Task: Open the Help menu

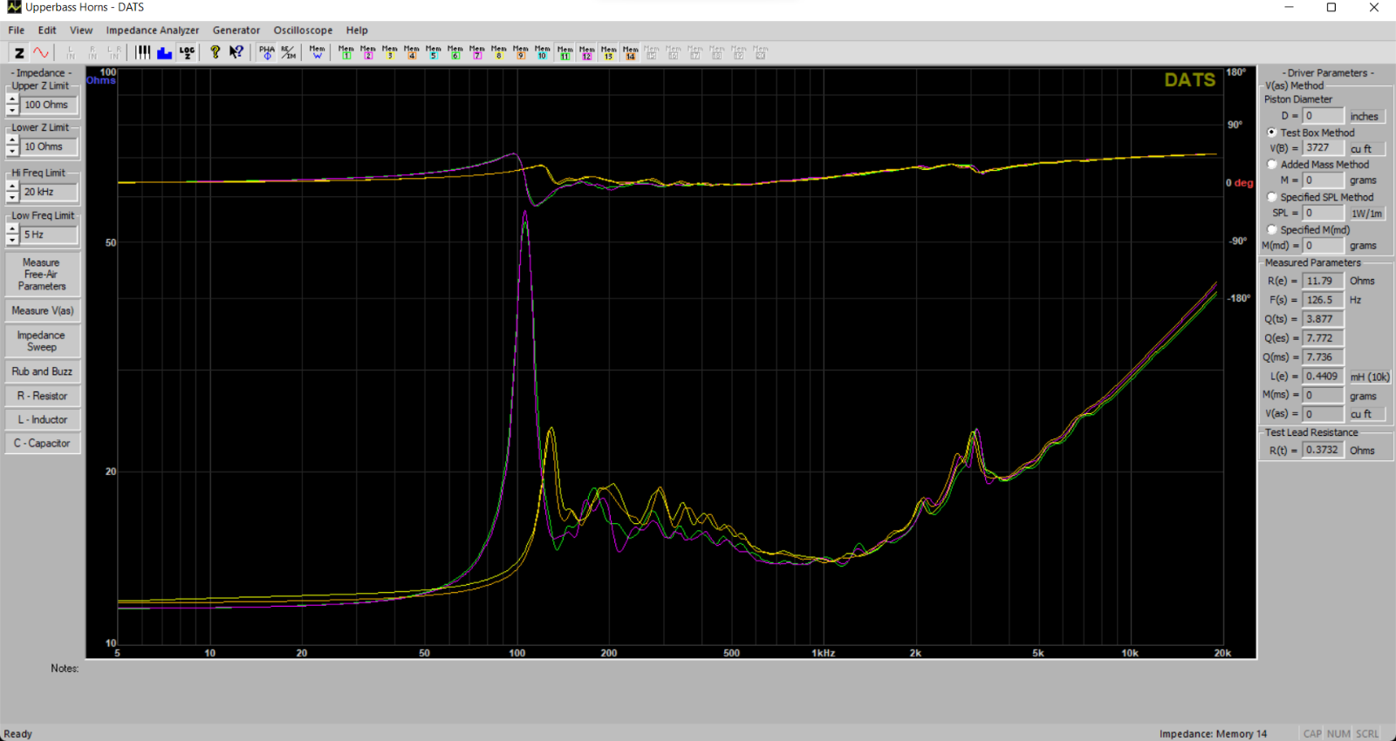Action: pos(357,30)
